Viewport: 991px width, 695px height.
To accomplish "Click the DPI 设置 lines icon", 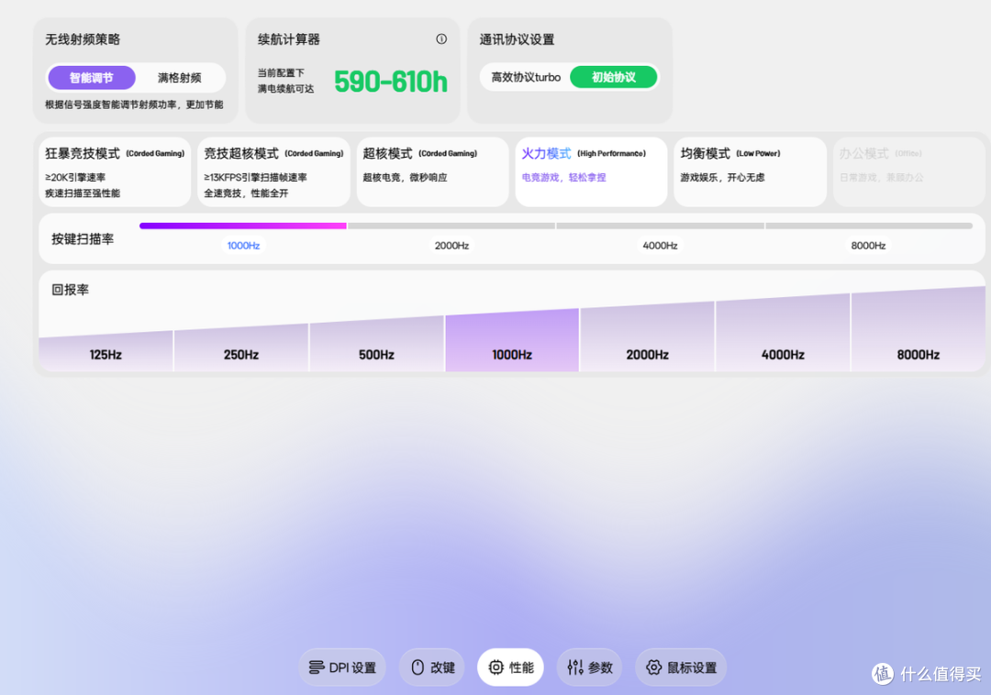I will tap(316, 667).
